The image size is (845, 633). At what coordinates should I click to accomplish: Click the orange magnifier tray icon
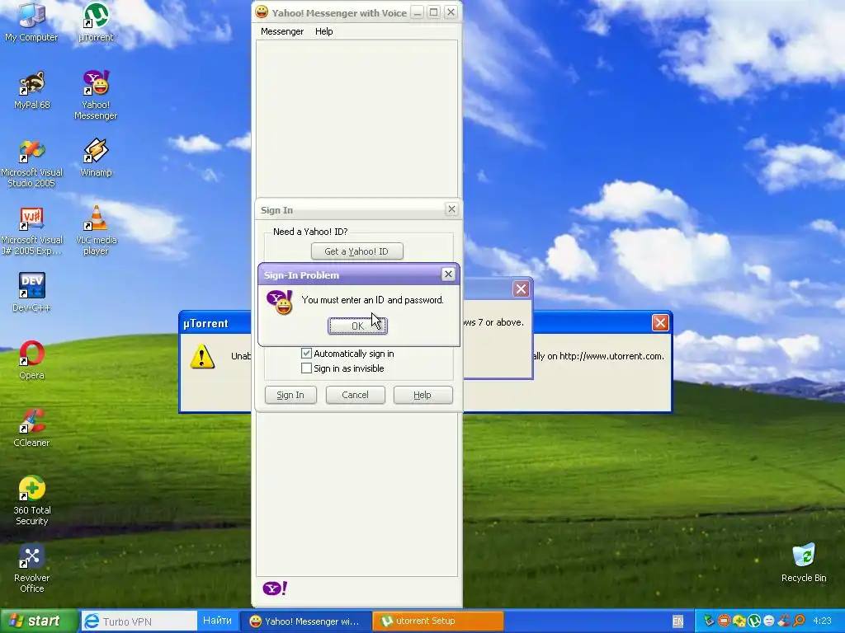tap(799, 621)
